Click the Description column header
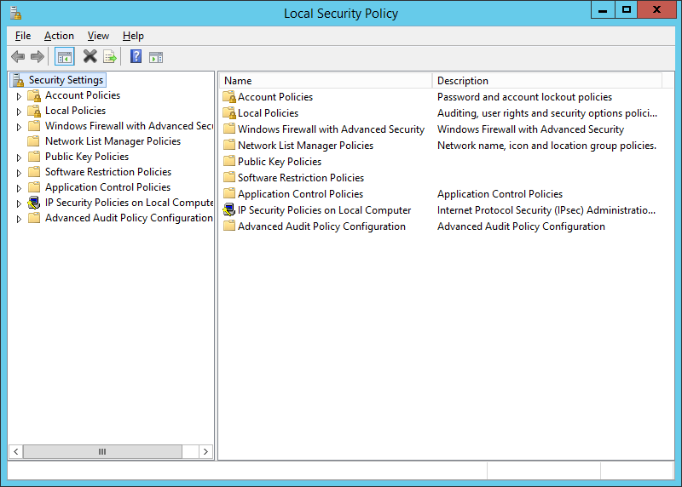Viewport: 682px width, 487px height. point(546,81)
